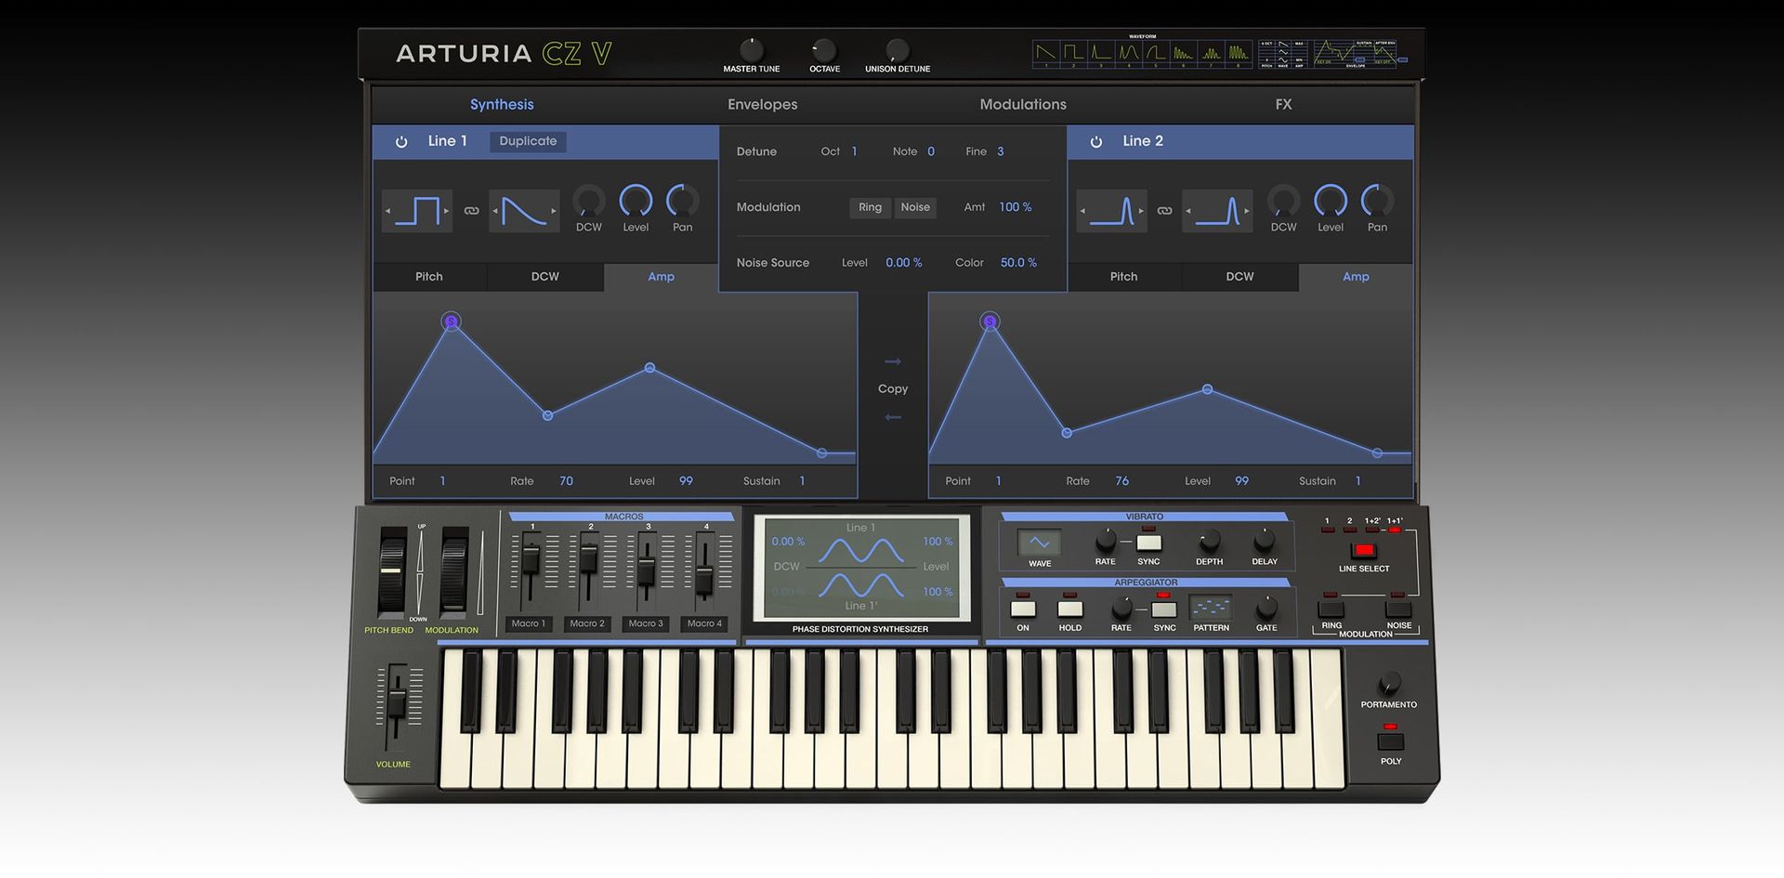The width and height of the screenshot is (1784, 878).
Task: Click the Vibrato RATE knob
Action: pos(1105,541)
